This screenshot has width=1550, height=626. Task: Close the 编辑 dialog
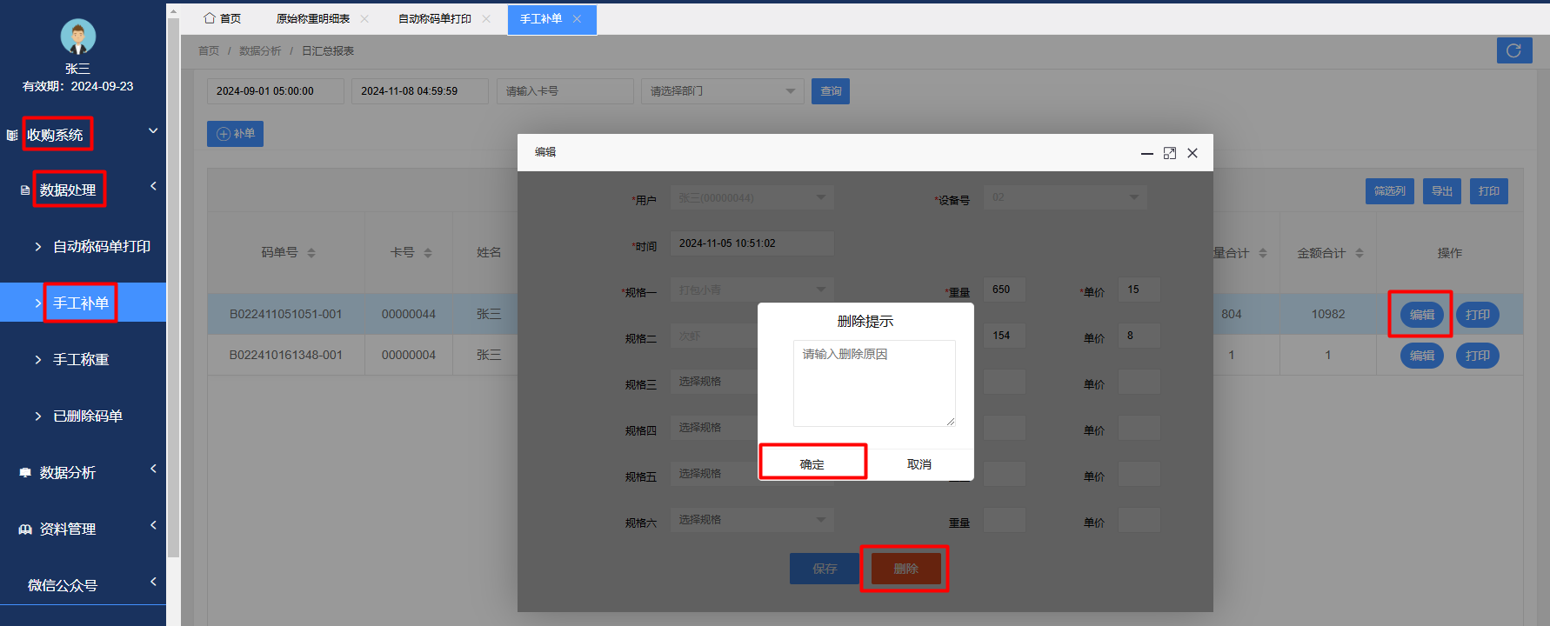click(x=1193, y=153)
